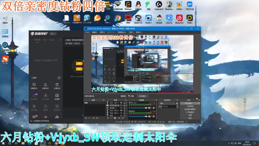Open 斗鱼直播伴侣 desktop shortcut
This screenshot has width=259, height=146.
pyautogui.click(x=77, y=19)
